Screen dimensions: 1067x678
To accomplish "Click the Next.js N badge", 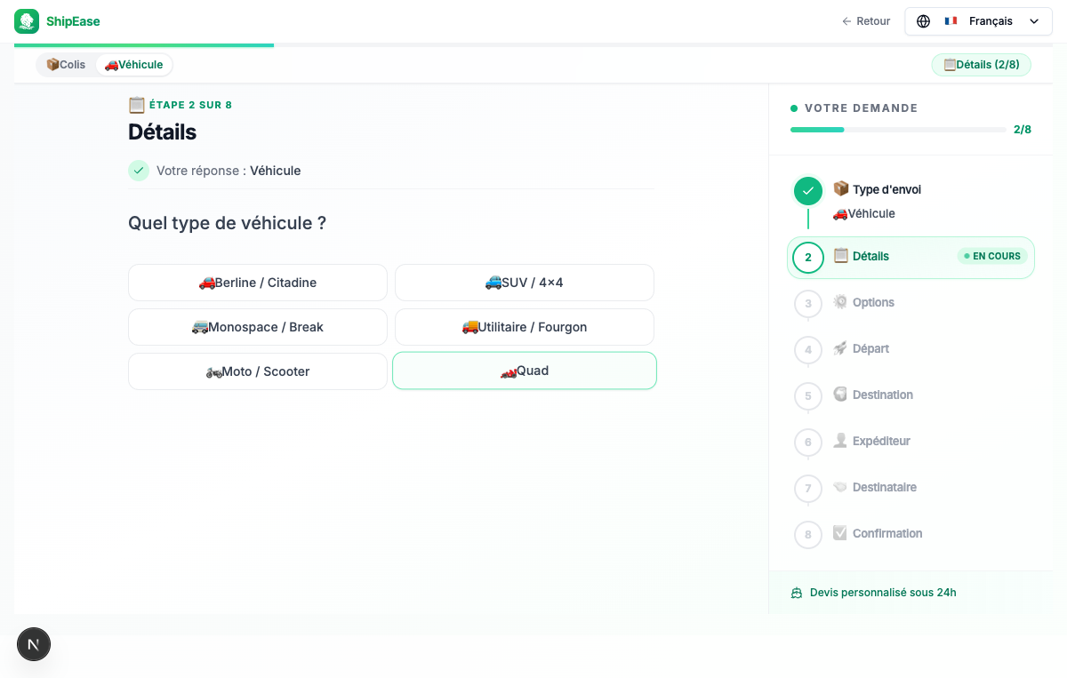I will tap(34, 644).
